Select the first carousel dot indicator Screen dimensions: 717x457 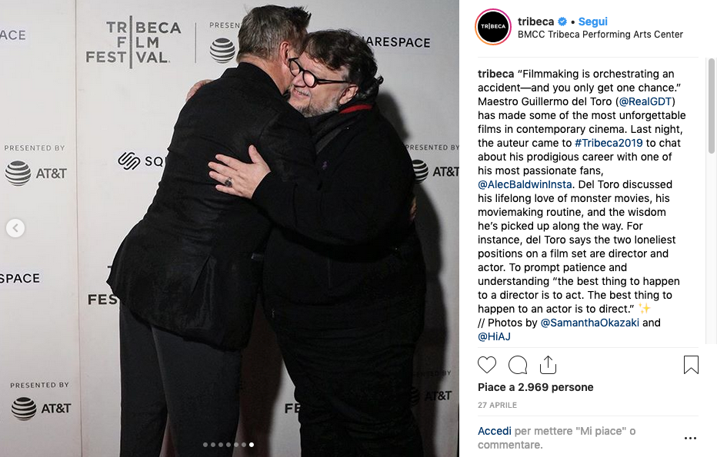tap(205, 445)
